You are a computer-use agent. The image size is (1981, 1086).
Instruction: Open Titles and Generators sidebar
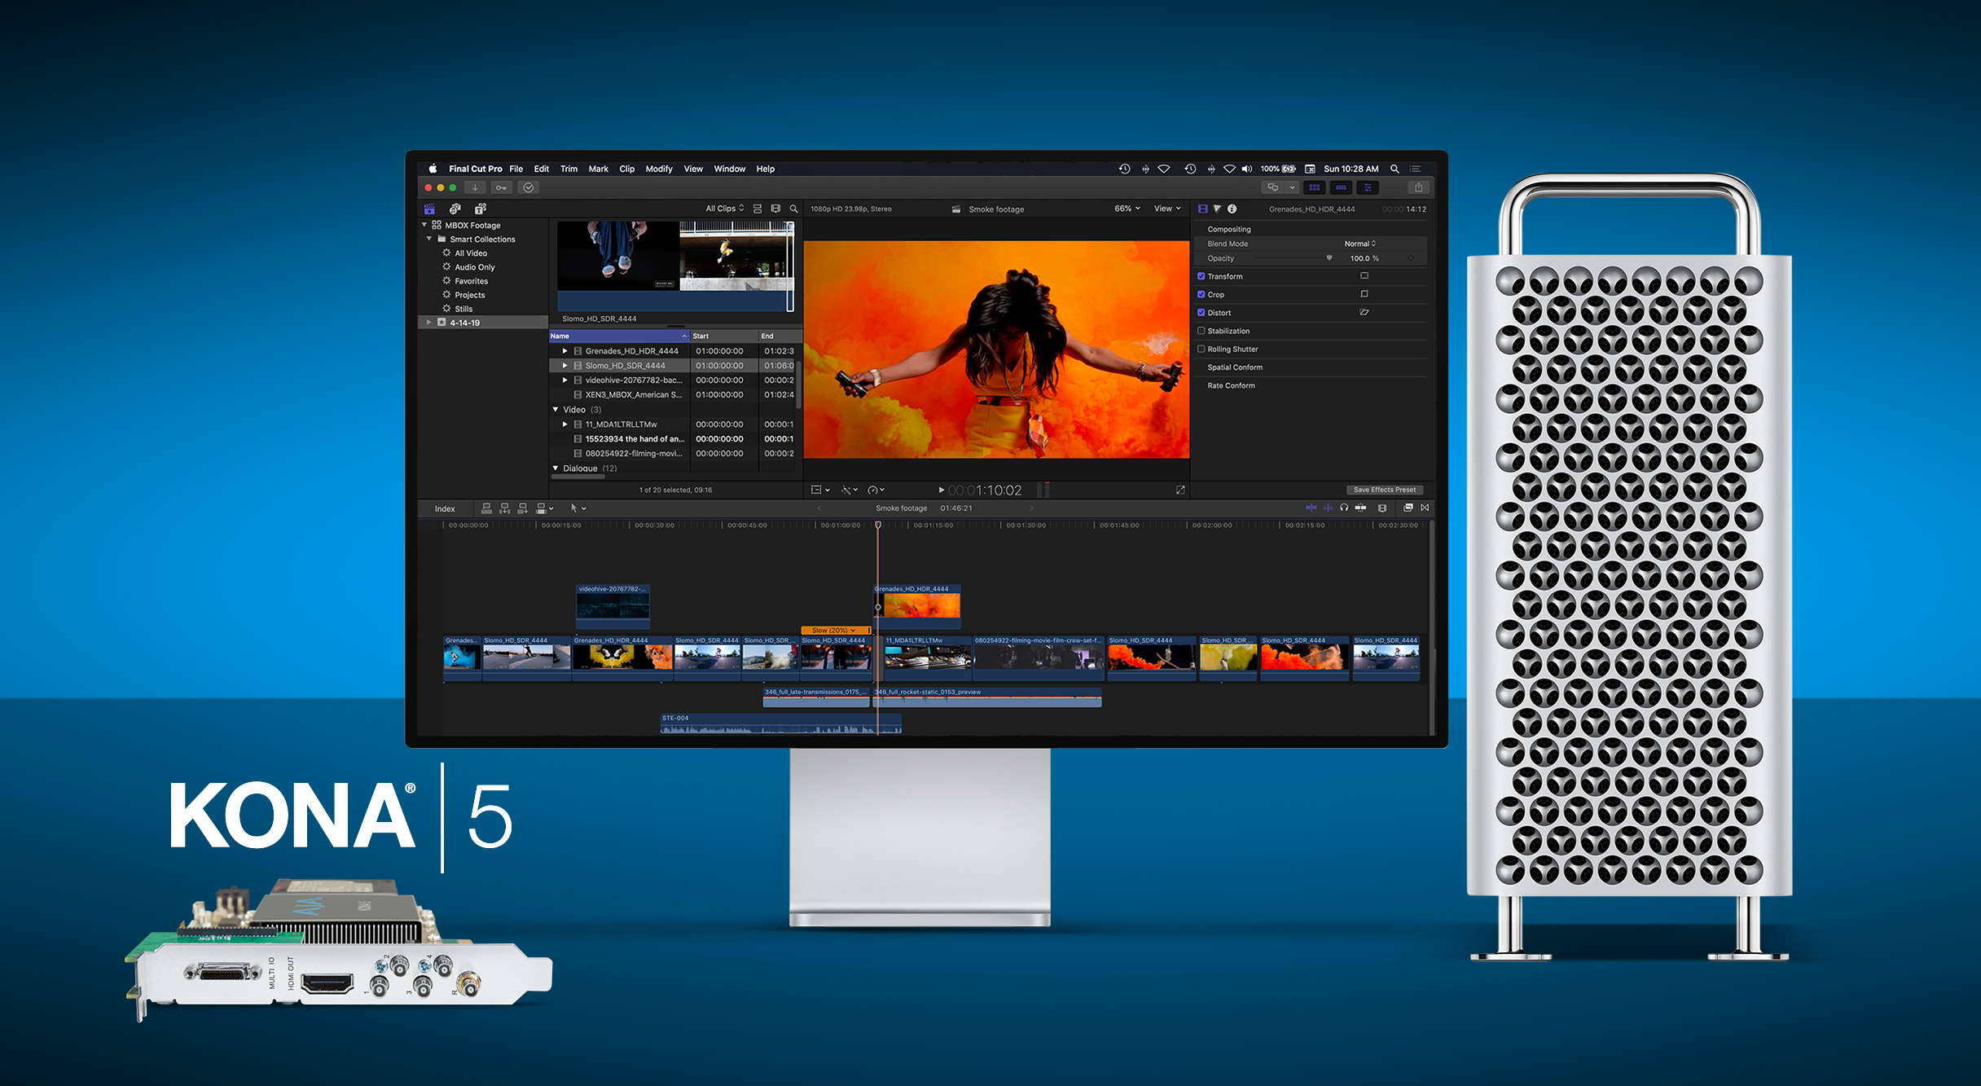[x=481, y=209]
